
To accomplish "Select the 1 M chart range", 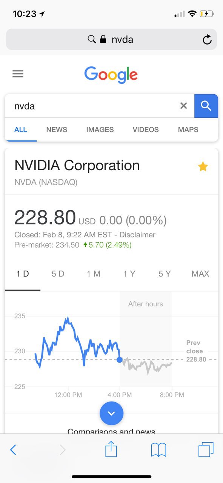I will tap(94, 274).
